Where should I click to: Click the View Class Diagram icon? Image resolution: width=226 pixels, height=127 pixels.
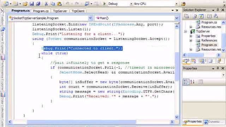coord(216,16)
